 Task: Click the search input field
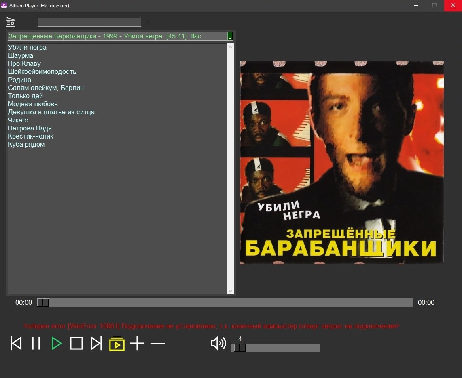click(x=89, y=22)
